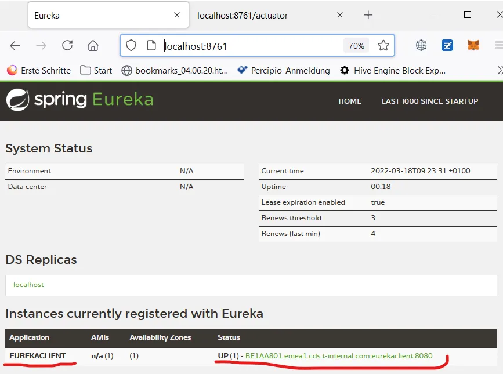This screenshot has height=374, width=503.
Task: Go back with the browser back arrow
Action: tap(15, 46)
